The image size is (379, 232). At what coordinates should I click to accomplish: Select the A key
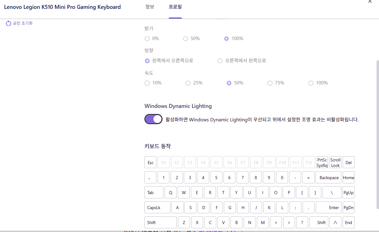click(177, 207)
